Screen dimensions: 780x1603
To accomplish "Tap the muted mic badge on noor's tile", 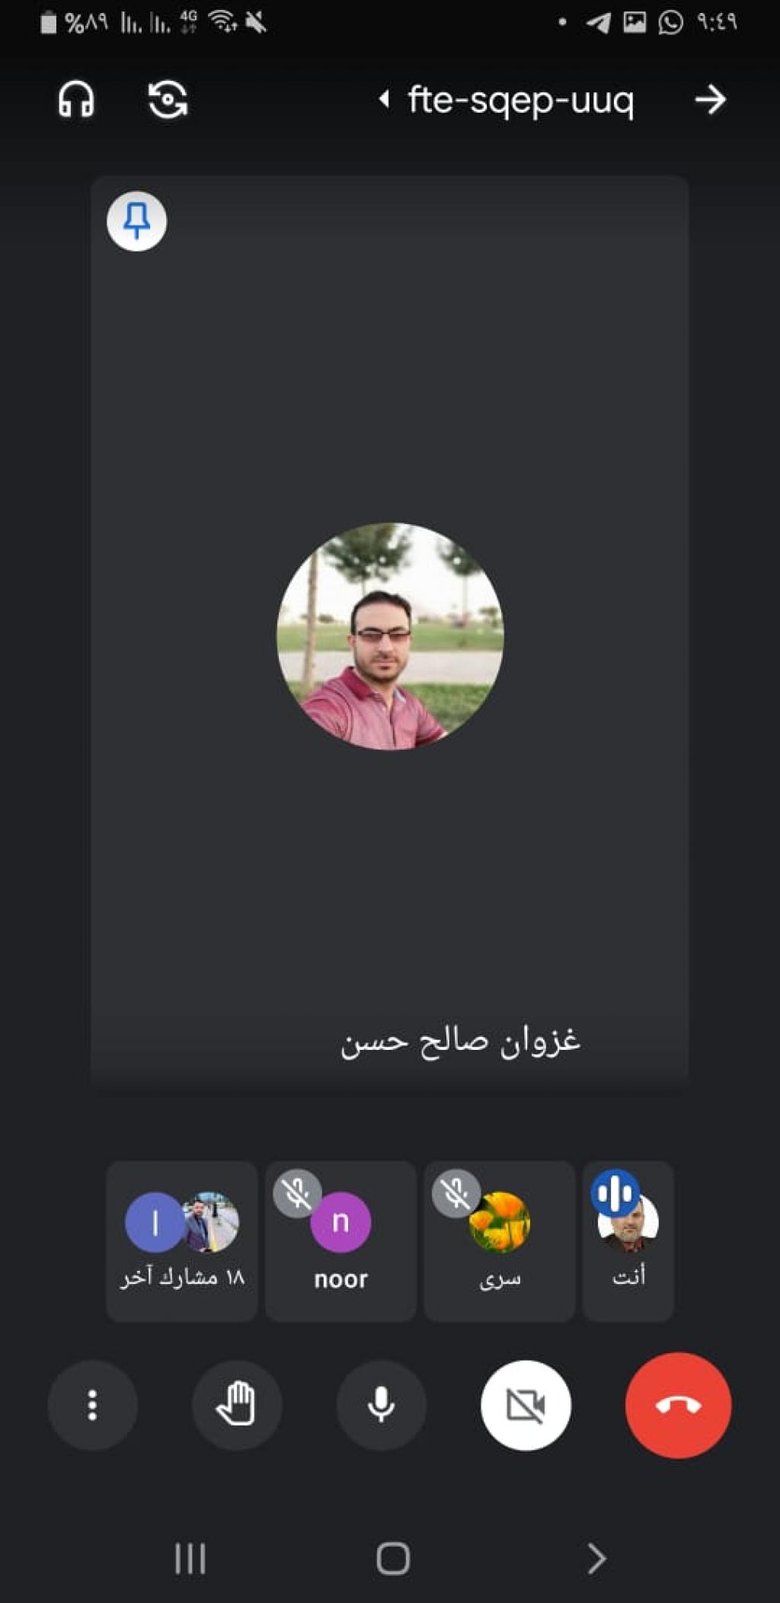I will coord(297,1194).
